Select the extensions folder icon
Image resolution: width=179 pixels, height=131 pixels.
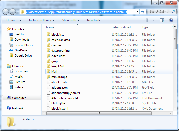click(x=48, y=56)
